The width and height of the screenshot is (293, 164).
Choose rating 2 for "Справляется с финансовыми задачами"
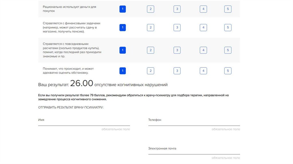point(151,28)
